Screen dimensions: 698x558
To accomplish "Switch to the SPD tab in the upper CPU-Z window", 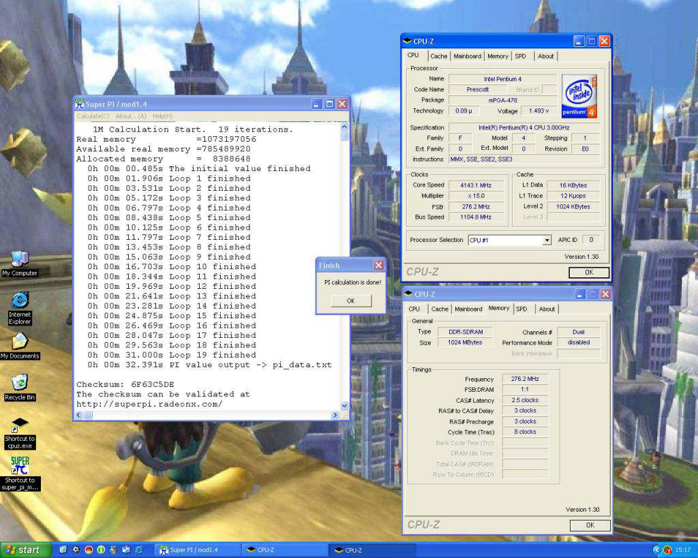I will [x=520, y=56].
